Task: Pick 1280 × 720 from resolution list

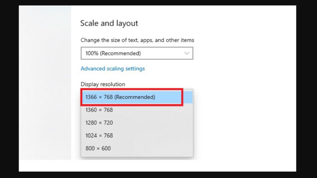Action: click(99, 123)
